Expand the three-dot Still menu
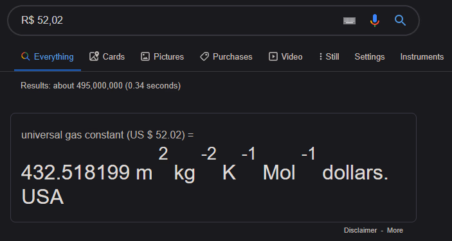Viewport: 452px width, 241px height. [329, 56]
